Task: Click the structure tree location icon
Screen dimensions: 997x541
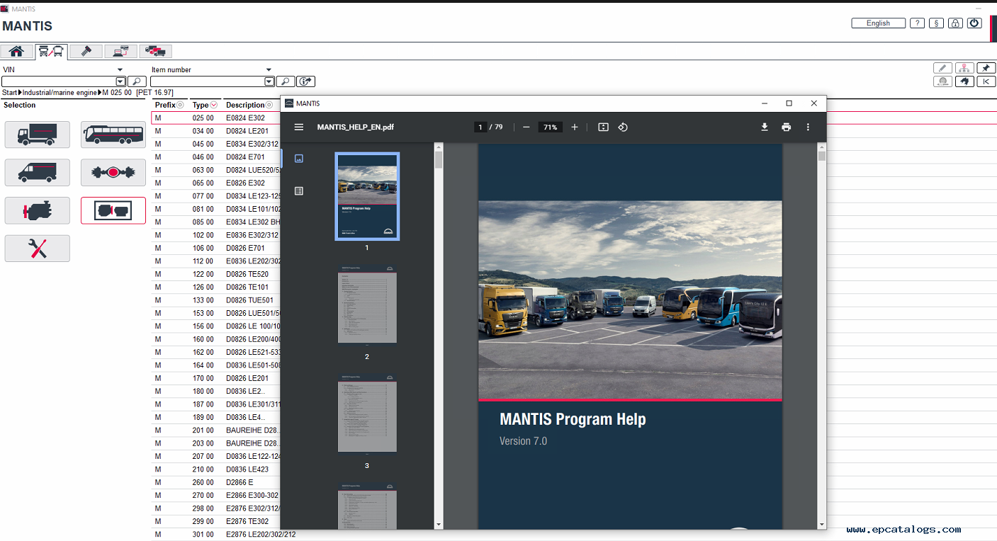Action: click(x=964, y=68)
